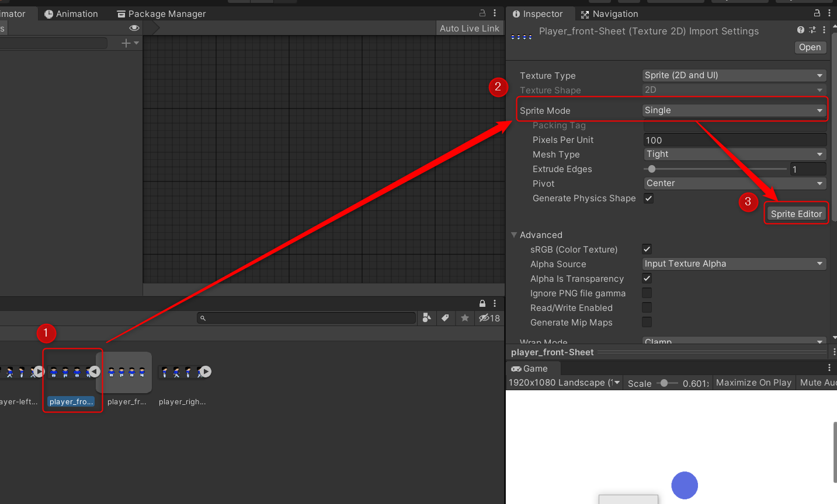
Task: Select the player_righ... sprite sheet thumbnail
Action: pyautogui.click(x=183, y=372)
